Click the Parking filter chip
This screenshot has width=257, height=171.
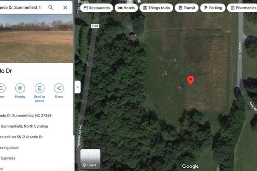213,8
